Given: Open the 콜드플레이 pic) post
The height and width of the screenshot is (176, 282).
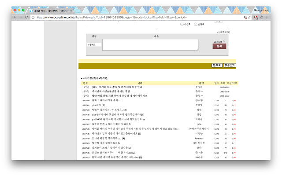Looking at the screenshot, I should [x=118, y=114].
